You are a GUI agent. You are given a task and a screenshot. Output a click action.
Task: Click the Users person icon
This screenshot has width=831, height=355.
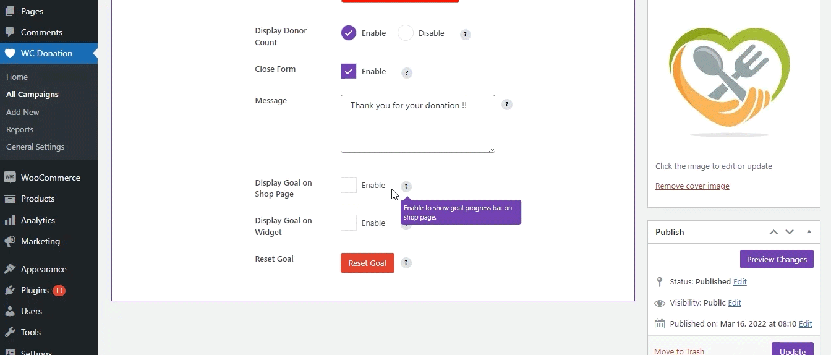(x=10, y=311)
